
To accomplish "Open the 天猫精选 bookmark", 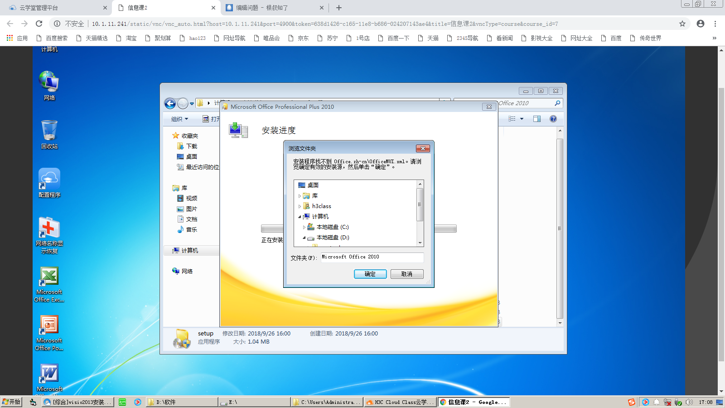I will coord(92,38).
